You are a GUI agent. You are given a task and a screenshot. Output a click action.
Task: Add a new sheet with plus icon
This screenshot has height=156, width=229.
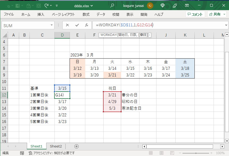point(77,146)
